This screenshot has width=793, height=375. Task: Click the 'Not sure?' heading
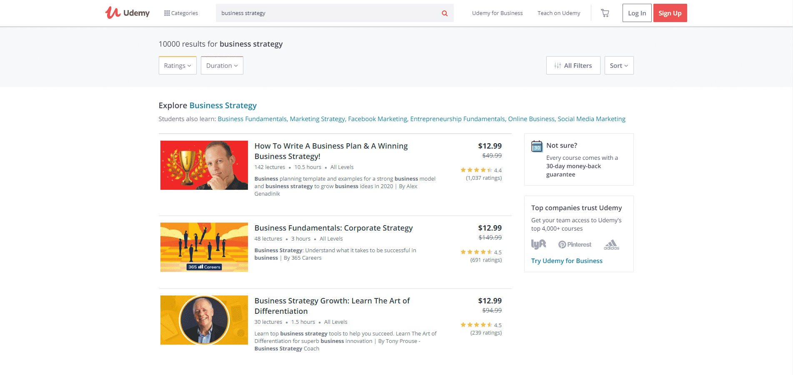(562, 146)
